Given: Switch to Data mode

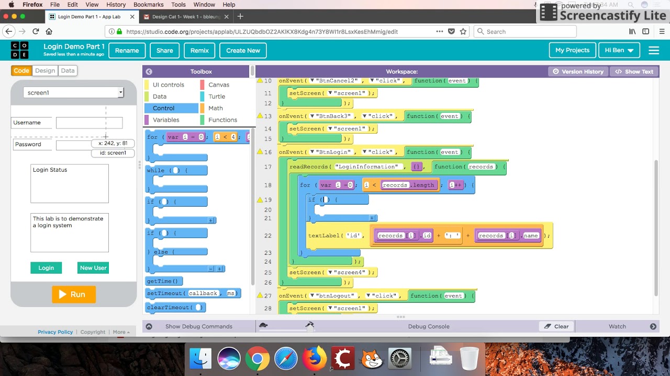Looking at the screenshot, I should [x=68, y=70].
